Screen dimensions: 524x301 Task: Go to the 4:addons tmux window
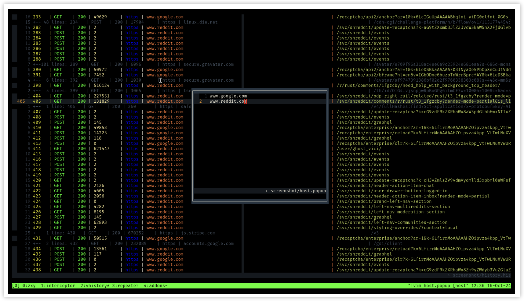156,286
